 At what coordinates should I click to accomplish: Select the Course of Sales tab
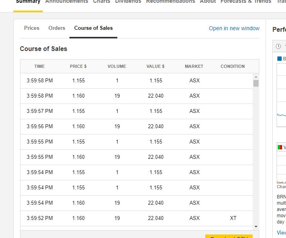(93, 28)
